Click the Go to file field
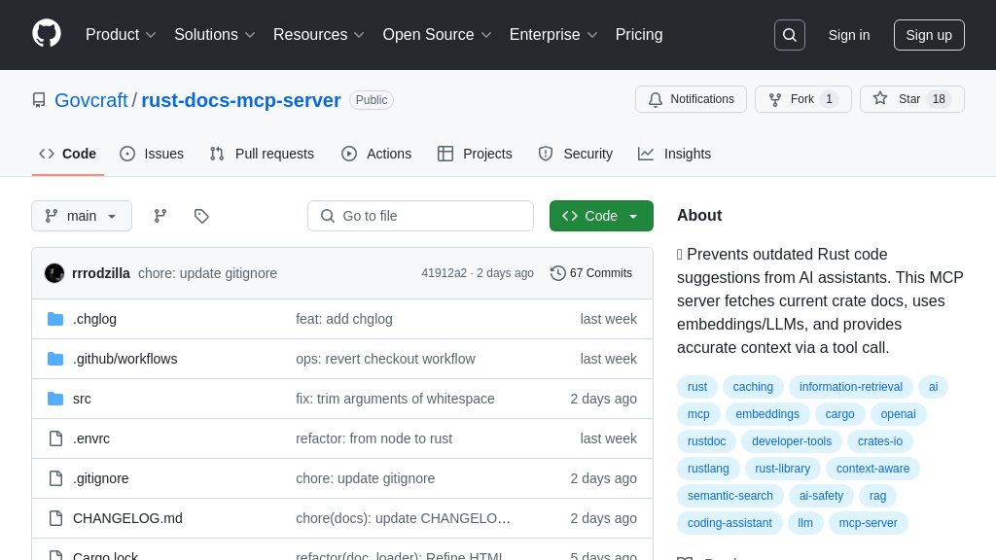This screenshot has height=560, width=996. [x=420, y=216]
